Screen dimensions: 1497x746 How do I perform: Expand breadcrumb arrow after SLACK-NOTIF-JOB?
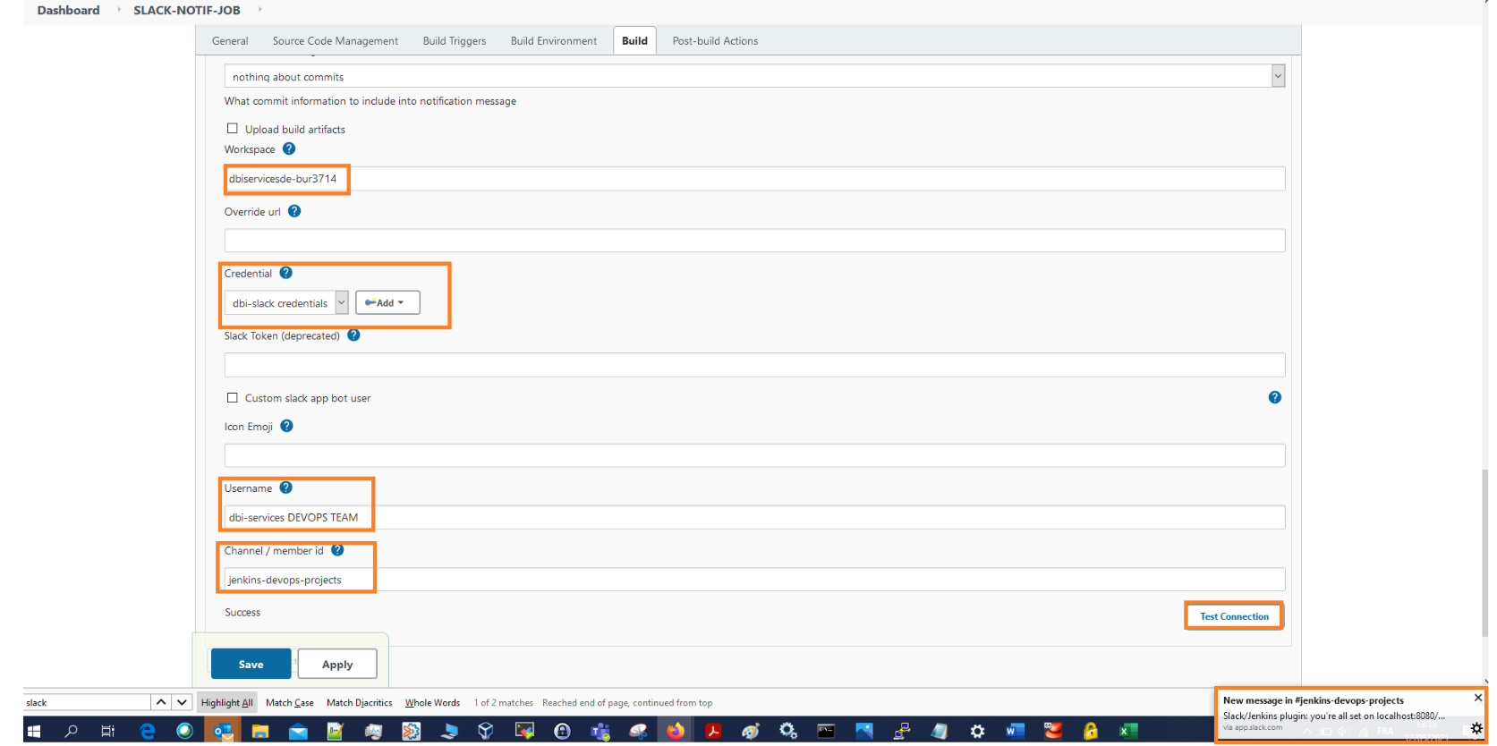click(x=259, y=10)
